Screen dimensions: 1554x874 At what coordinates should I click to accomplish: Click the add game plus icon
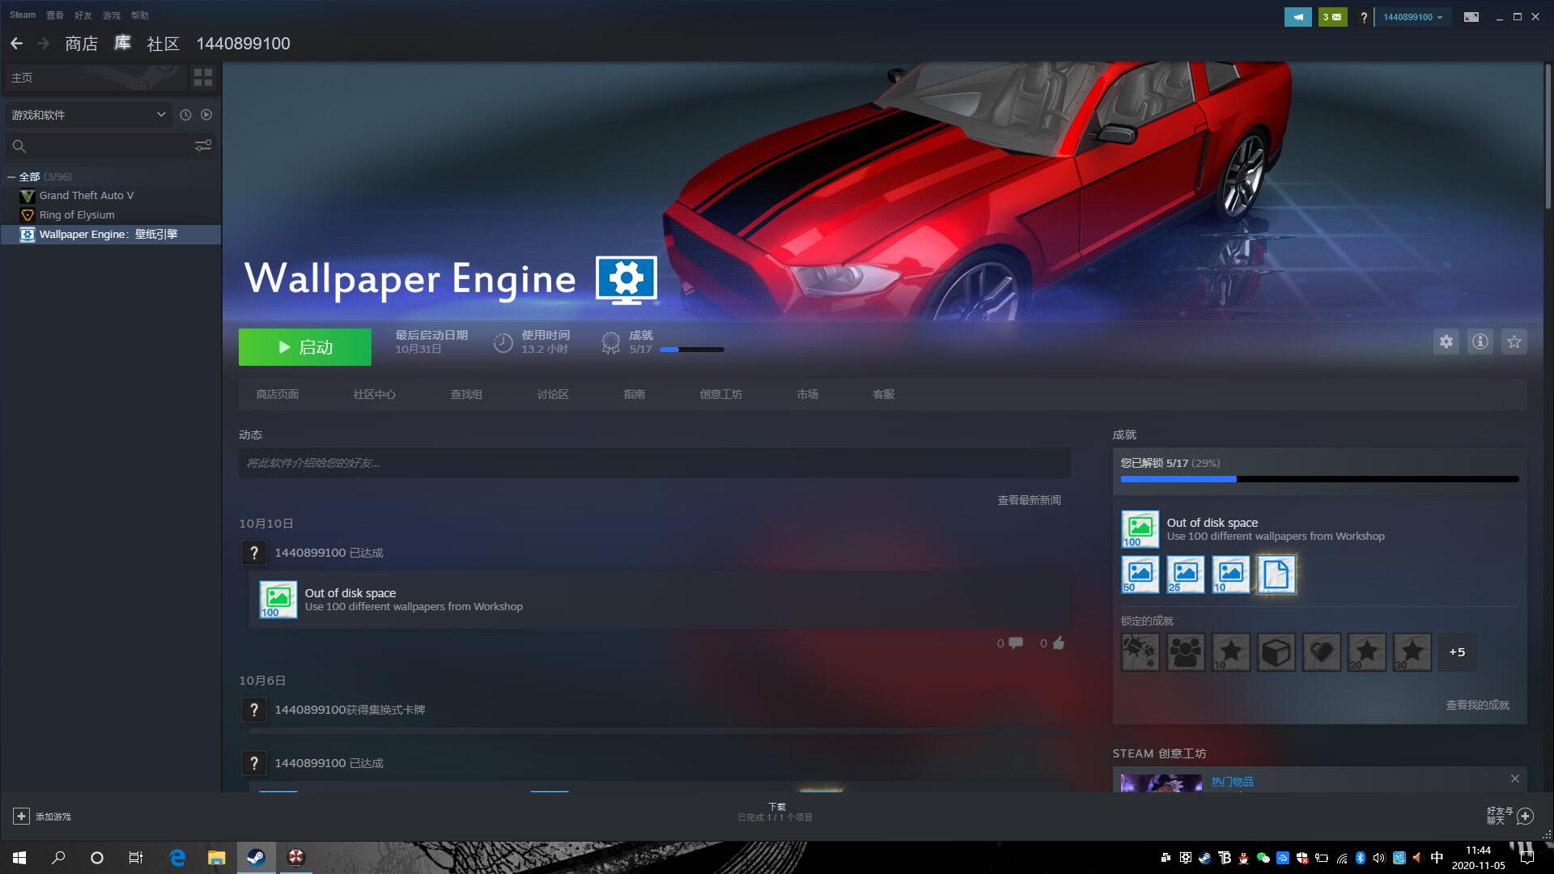click(x=22, y=817)
